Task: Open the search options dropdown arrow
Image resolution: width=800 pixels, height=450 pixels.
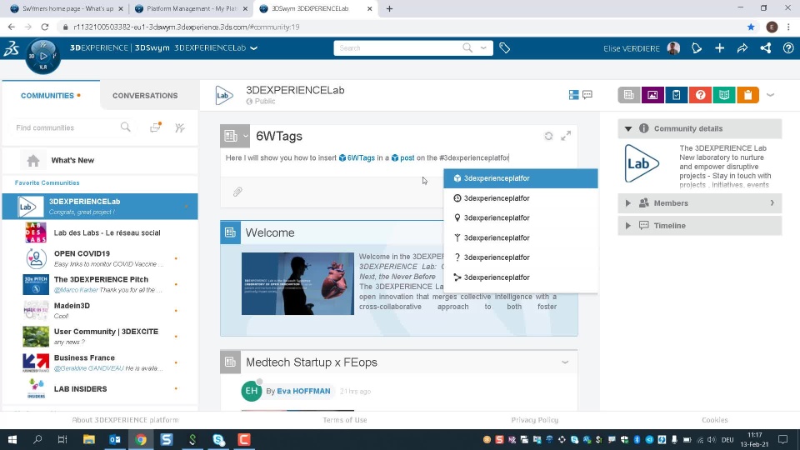Action: click(x=483, y=48)
